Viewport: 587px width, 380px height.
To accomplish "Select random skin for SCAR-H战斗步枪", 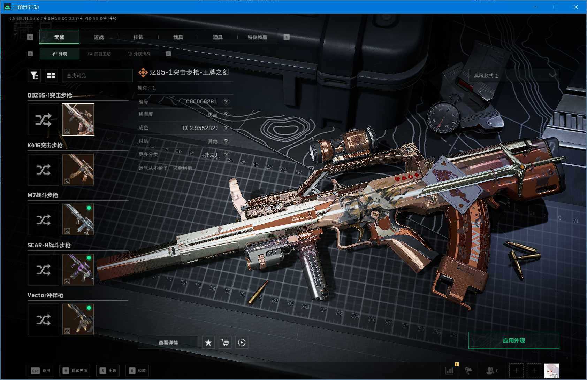I will click(x=43, y=270).
